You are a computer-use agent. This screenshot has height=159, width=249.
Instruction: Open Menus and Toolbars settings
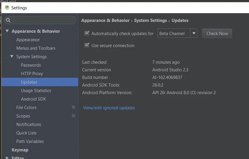(x=36, y=48)
